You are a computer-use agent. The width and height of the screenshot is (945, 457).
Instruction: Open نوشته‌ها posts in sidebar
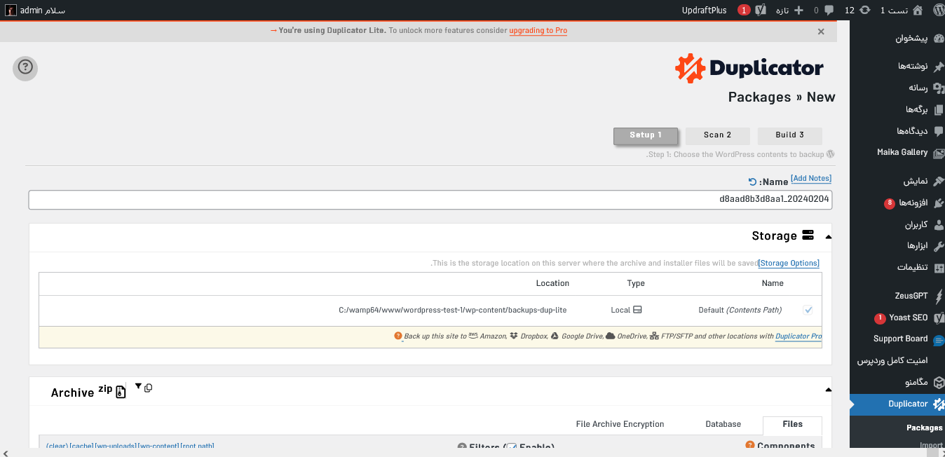(897, 66)
